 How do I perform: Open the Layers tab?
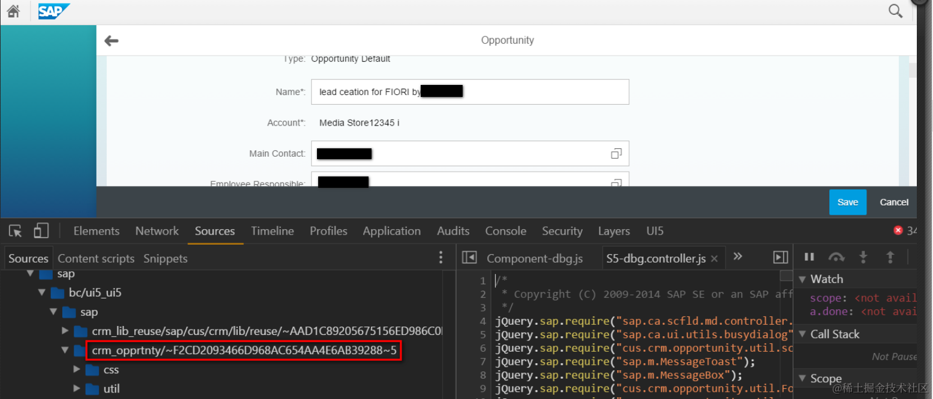(614, 231)
